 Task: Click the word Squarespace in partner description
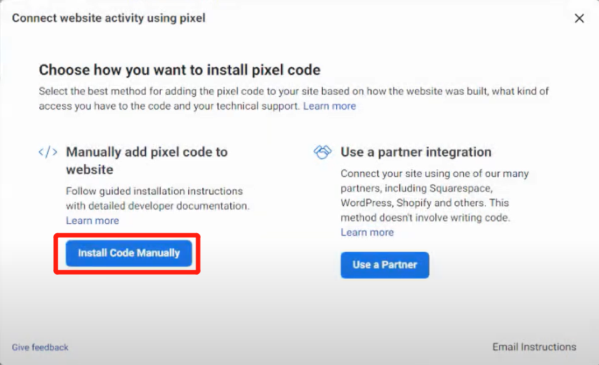pyautogui.click(x=460, y=188)
